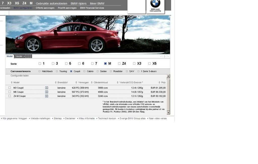Uncheck the Coupé body style checkbox
Image resolution: width=258 pixels, height=164 pixels.
click(x=71, y=71)
